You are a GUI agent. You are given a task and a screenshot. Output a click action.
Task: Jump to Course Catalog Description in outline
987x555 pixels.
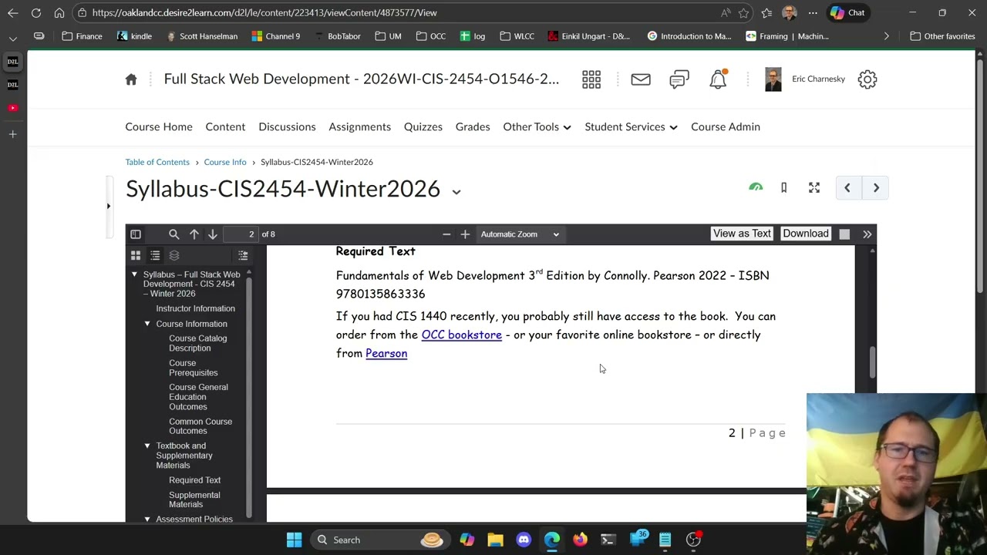pyautogui.click(x=198, y=343)
